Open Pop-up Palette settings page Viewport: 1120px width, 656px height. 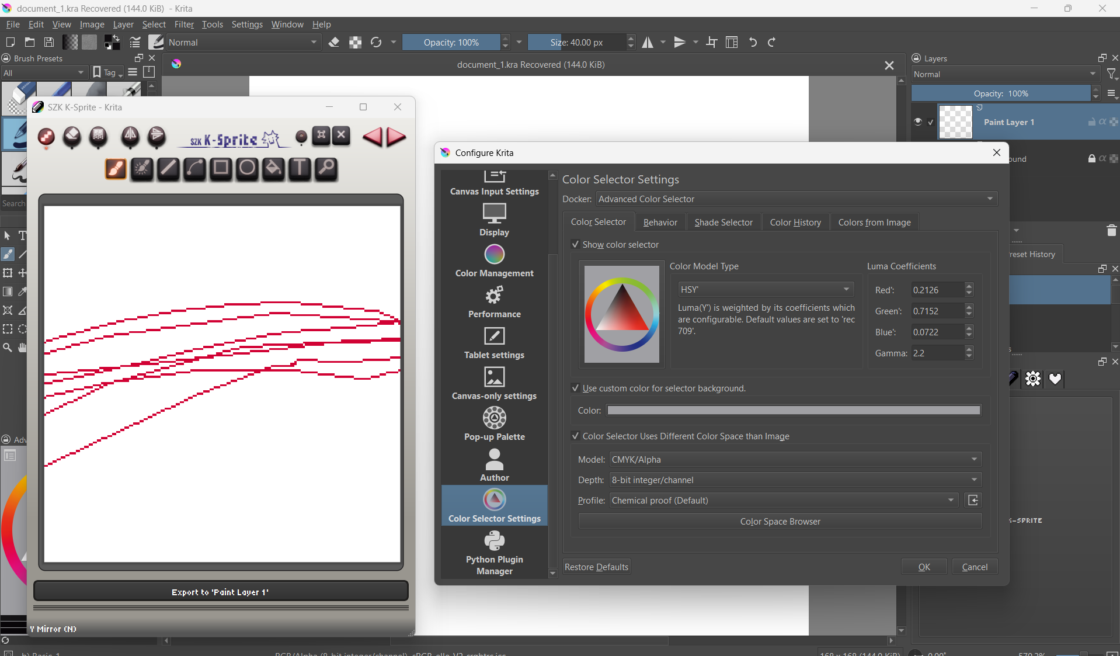point(494,424)
